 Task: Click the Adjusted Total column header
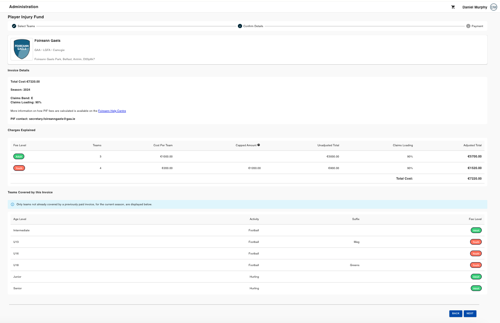click(x=473, y=145)
